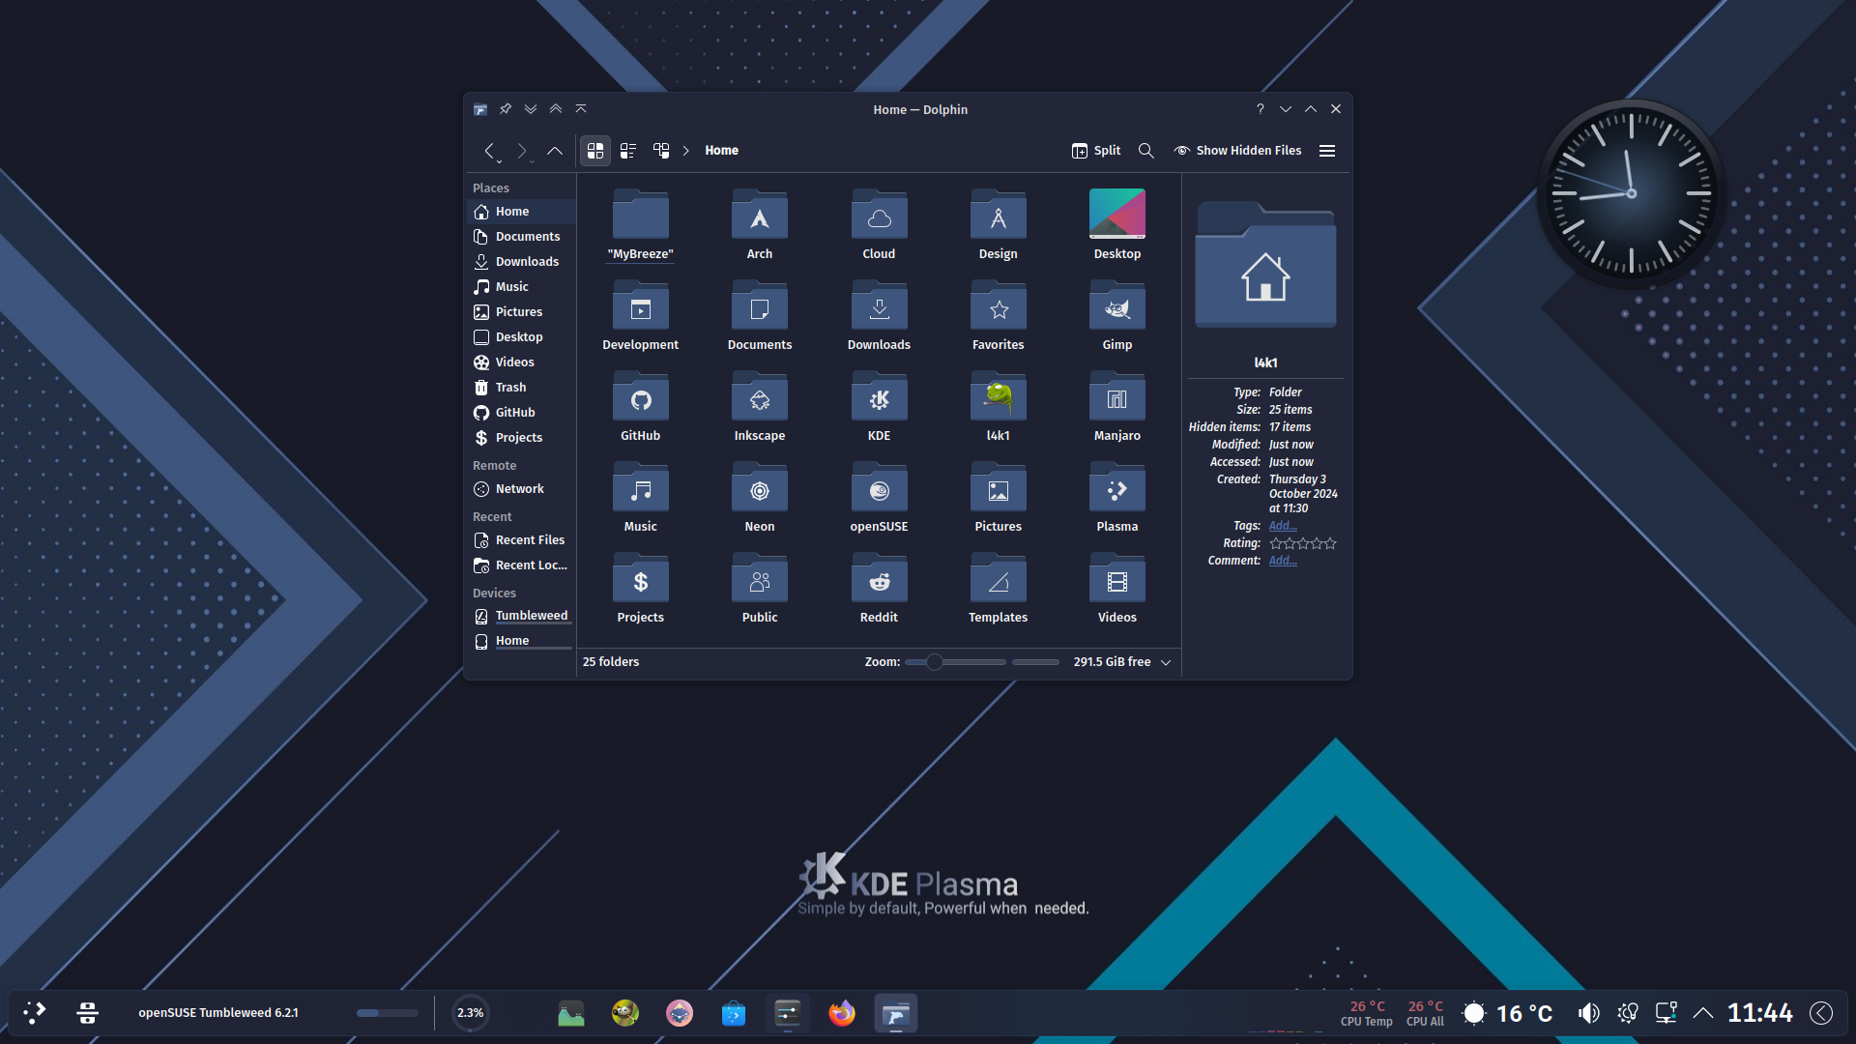1856x1044 pixels.
Task: Open the Public folder
Action: (759, 588)
